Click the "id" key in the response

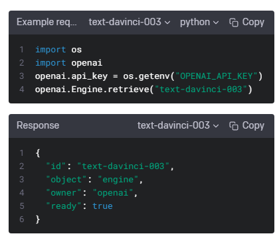point(56,166)
